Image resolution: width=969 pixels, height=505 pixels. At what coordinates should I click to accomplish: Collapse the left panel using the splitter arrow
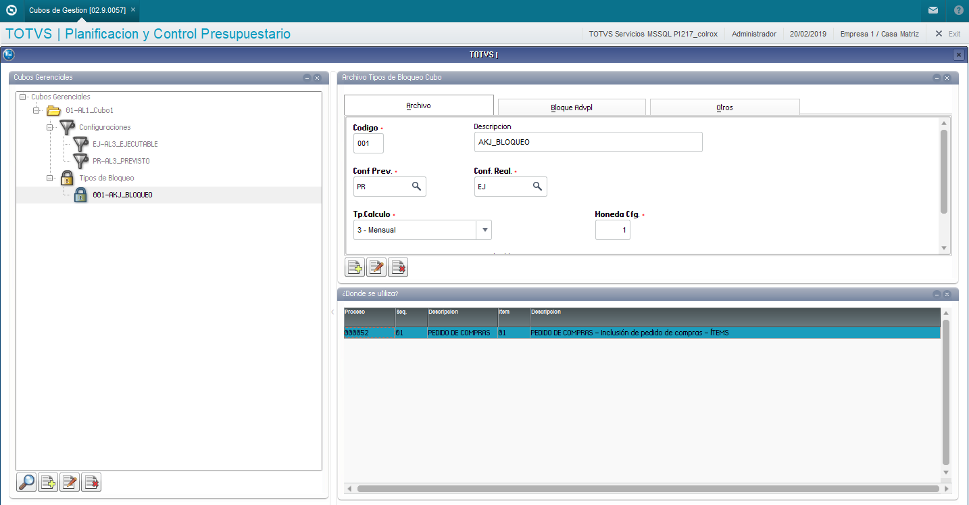[332, 312]
